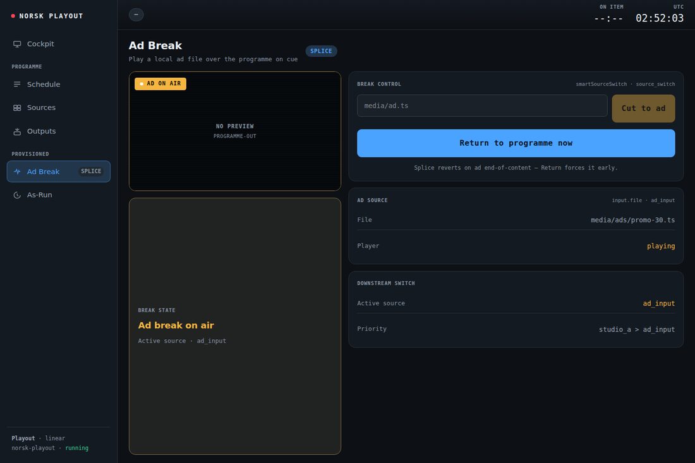695x463 pixels.
Task: Click the media/ad.ts file path field
Action: point(482,106)
